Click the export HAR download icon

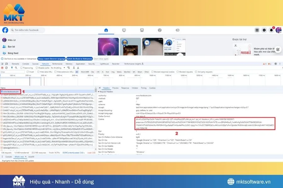(78, 68)
